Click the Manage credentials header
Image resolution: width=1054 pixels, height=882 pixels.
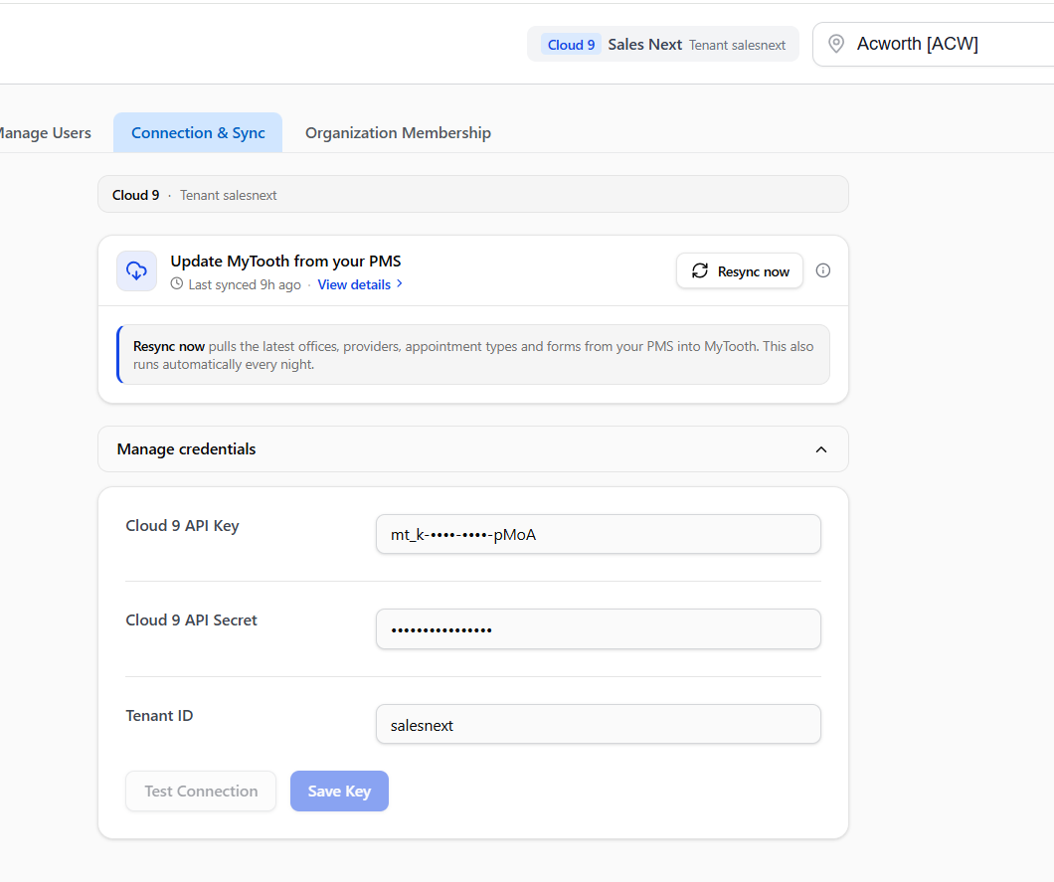[x=473, y=449]
